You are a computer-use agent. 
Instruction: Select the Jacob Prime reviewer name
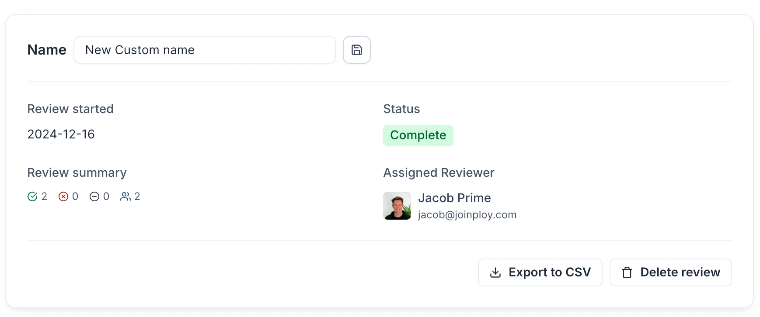(x=454, y=198)
